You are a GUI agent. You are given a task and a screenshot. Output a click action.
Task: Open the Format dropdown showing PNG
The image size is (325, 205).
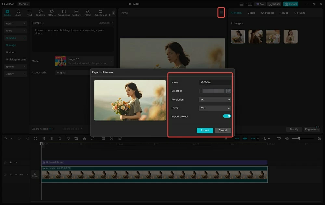[x=214, y=108]
